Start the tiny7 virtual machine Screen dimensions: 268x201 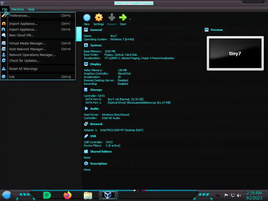[123, 19]
